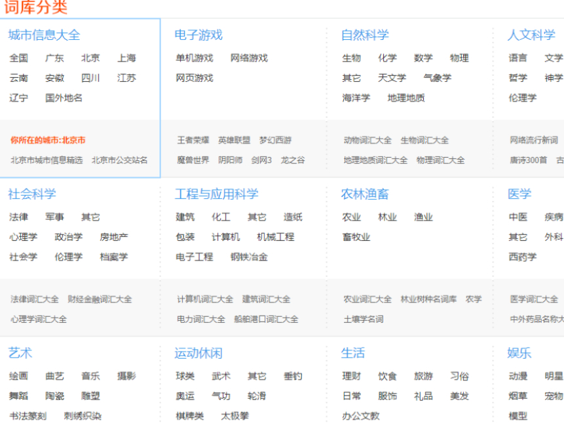The width and height of the screenshot is (564, 423).
Task: Open the 自然科学 category heading
Action: click(365, 35)
